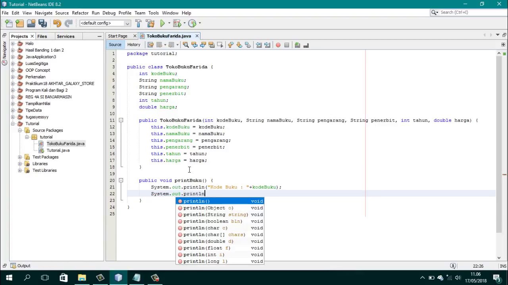Run the project with green play icon

[162, 23]
